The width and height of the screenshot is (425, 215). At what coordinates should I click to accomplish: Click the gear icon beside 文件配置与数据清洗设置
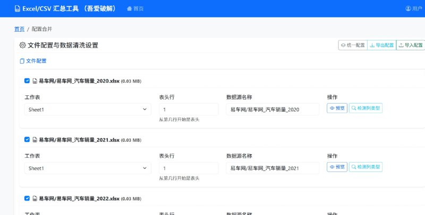tap(22, 45)
